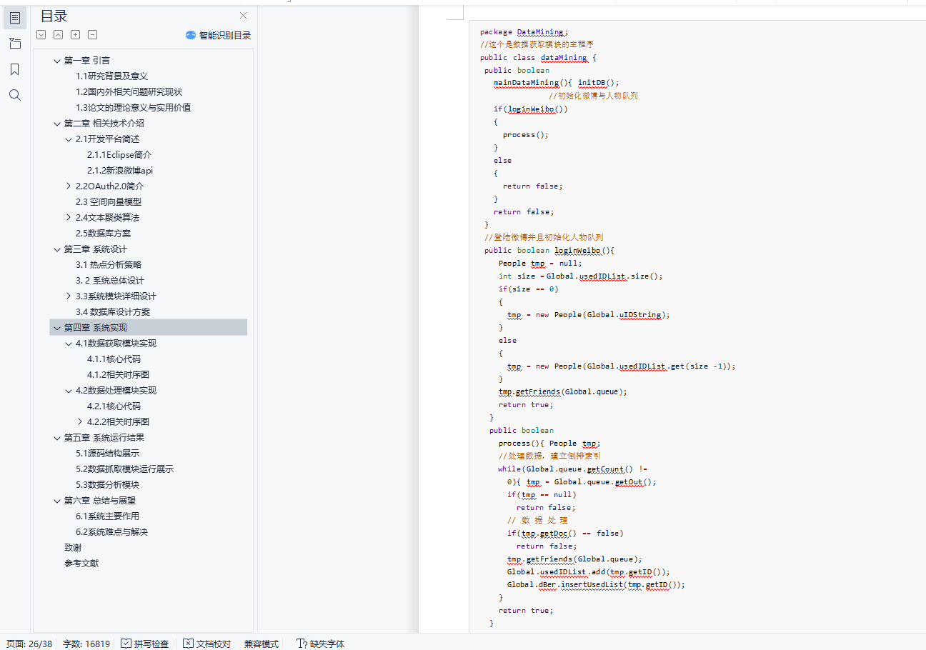Screen dimensions: 926x650
Task: Jump to the 致谢 section
Action: 73,548
